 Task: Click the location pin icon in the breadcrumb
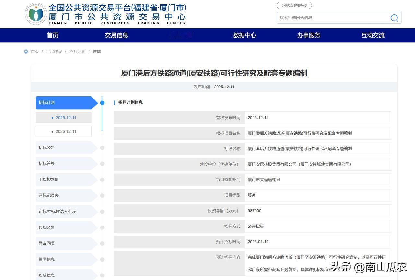26,51
